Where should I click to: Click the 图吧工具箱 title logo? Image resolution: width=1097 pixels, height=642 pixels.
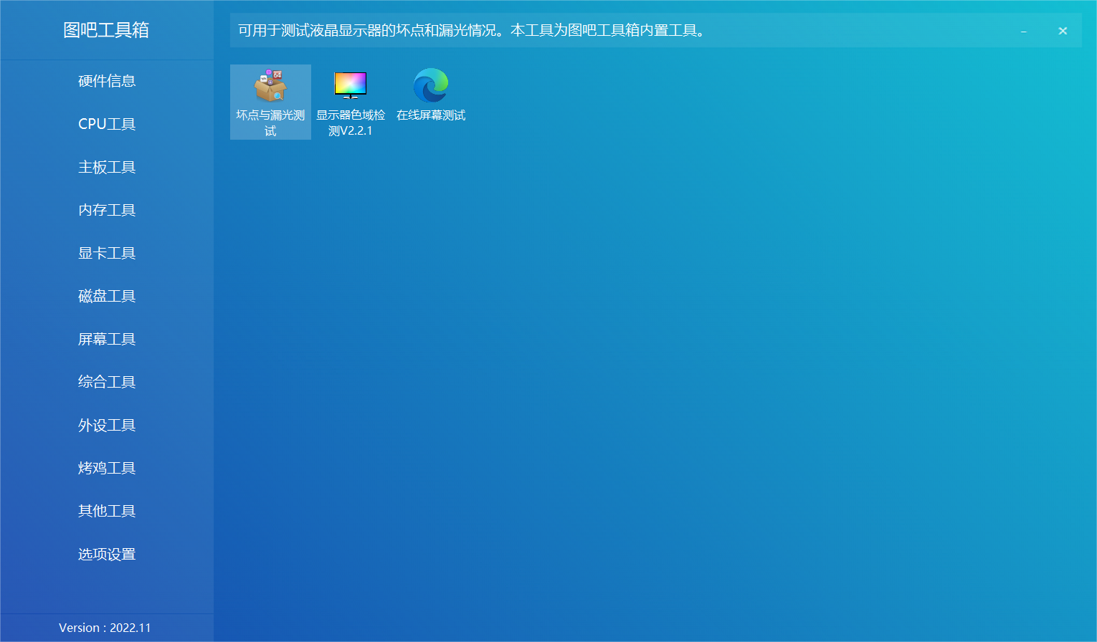coord(106,30)
